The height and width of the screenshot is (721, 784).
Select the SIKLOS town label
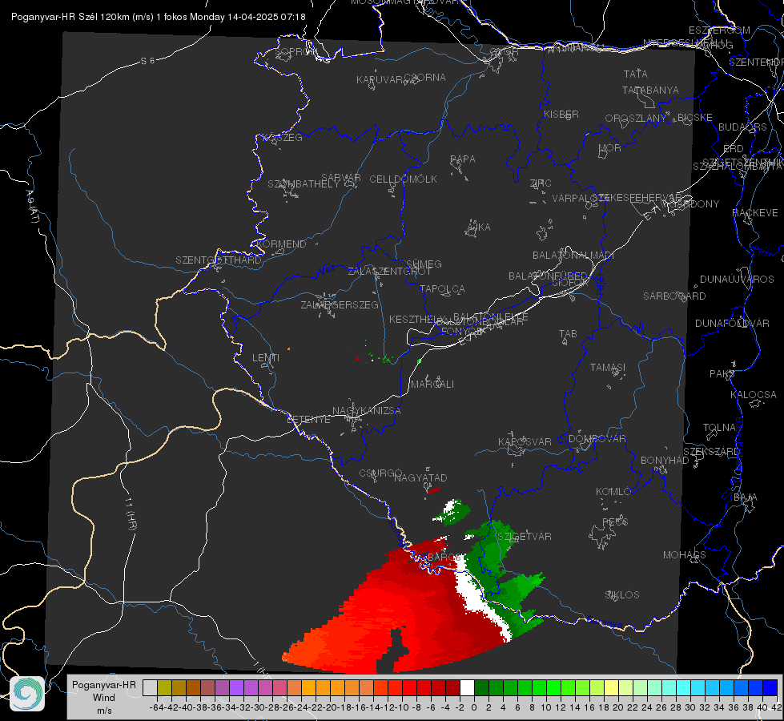coord(622,595)
